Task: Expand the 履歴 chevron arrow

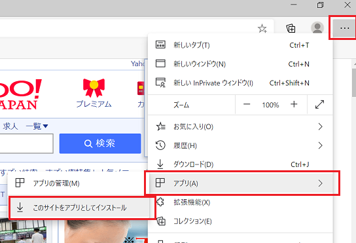Action: 321,145
